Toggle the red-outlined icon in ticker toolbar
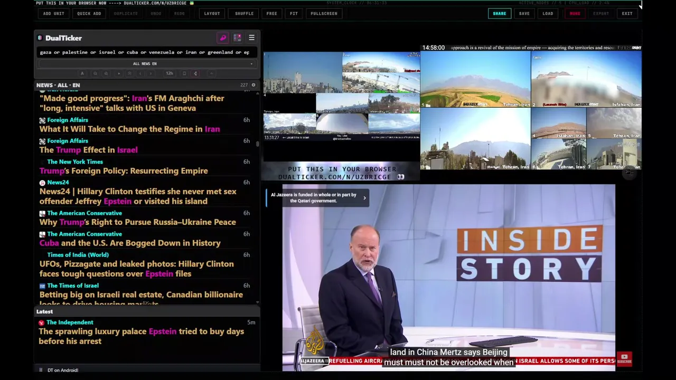The image size is (676, 380). (195, 73)
